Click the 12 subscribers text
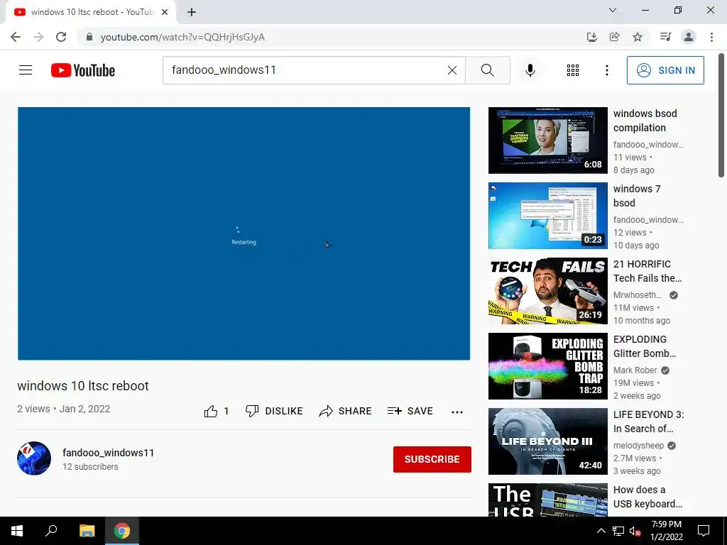The image size is (727, 545). pyautogui.click(x=90, y=467)
